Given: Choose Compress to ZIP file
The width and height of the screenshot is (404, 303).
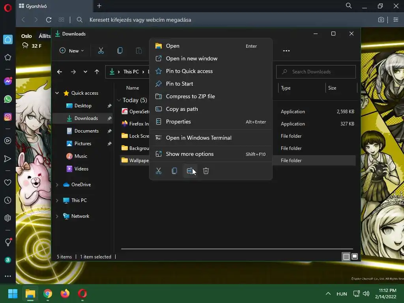Looking at the screenshot, I should 211,96.
